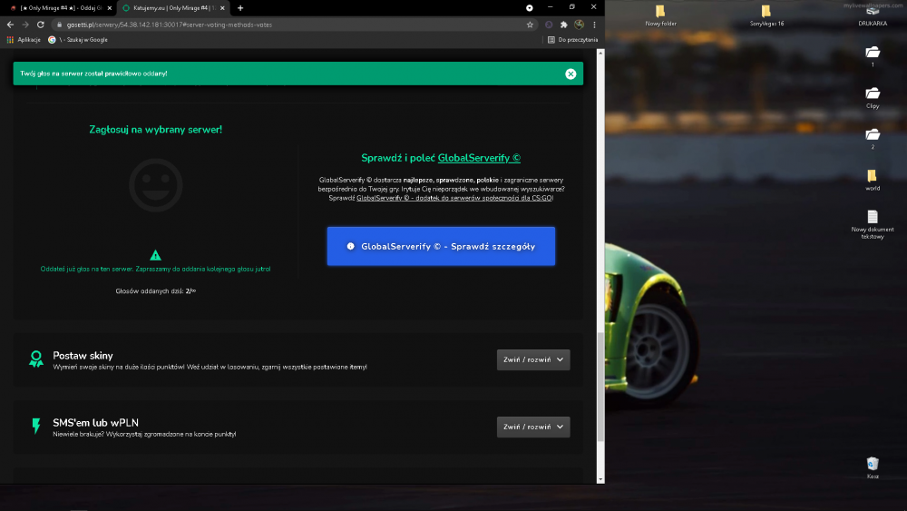Screen dimensions: 907x511
Task: Click the GlobalServerify © heading link
Action: click(x=479, y=158)
